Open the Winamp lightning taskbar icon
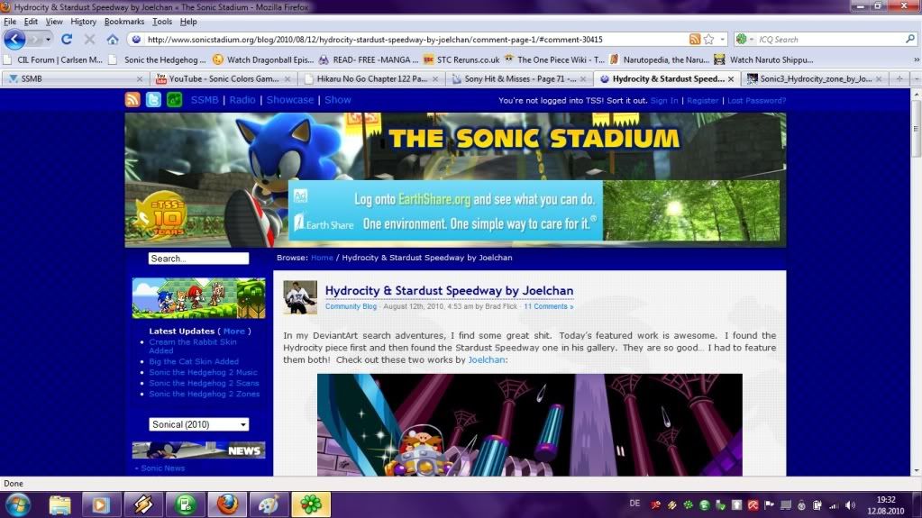 [x=143, y=504]
